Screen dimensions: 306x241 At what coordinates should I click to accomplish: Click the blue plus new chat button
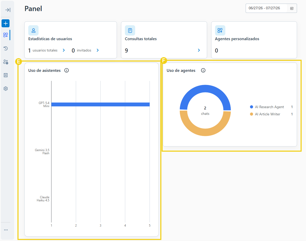point(6,23)
